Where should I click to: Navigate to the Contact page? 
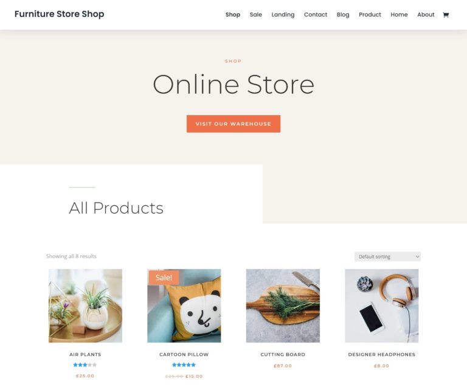click(316, 15)
